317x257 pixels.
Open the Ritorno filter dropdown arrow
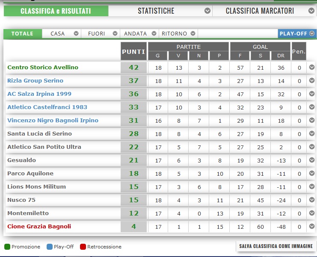193,33
